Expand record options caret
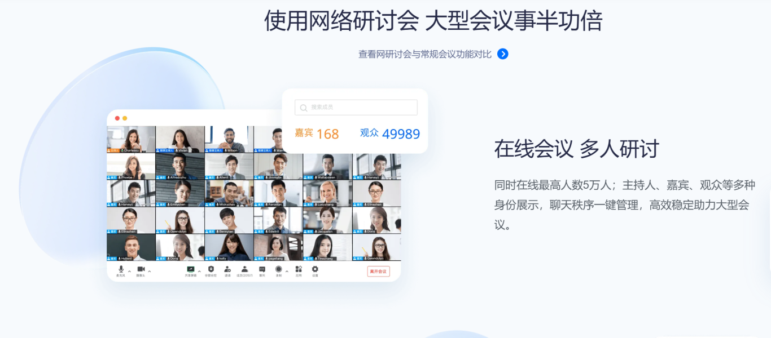The height and width of the screenshot is (338, 771). 287,271
